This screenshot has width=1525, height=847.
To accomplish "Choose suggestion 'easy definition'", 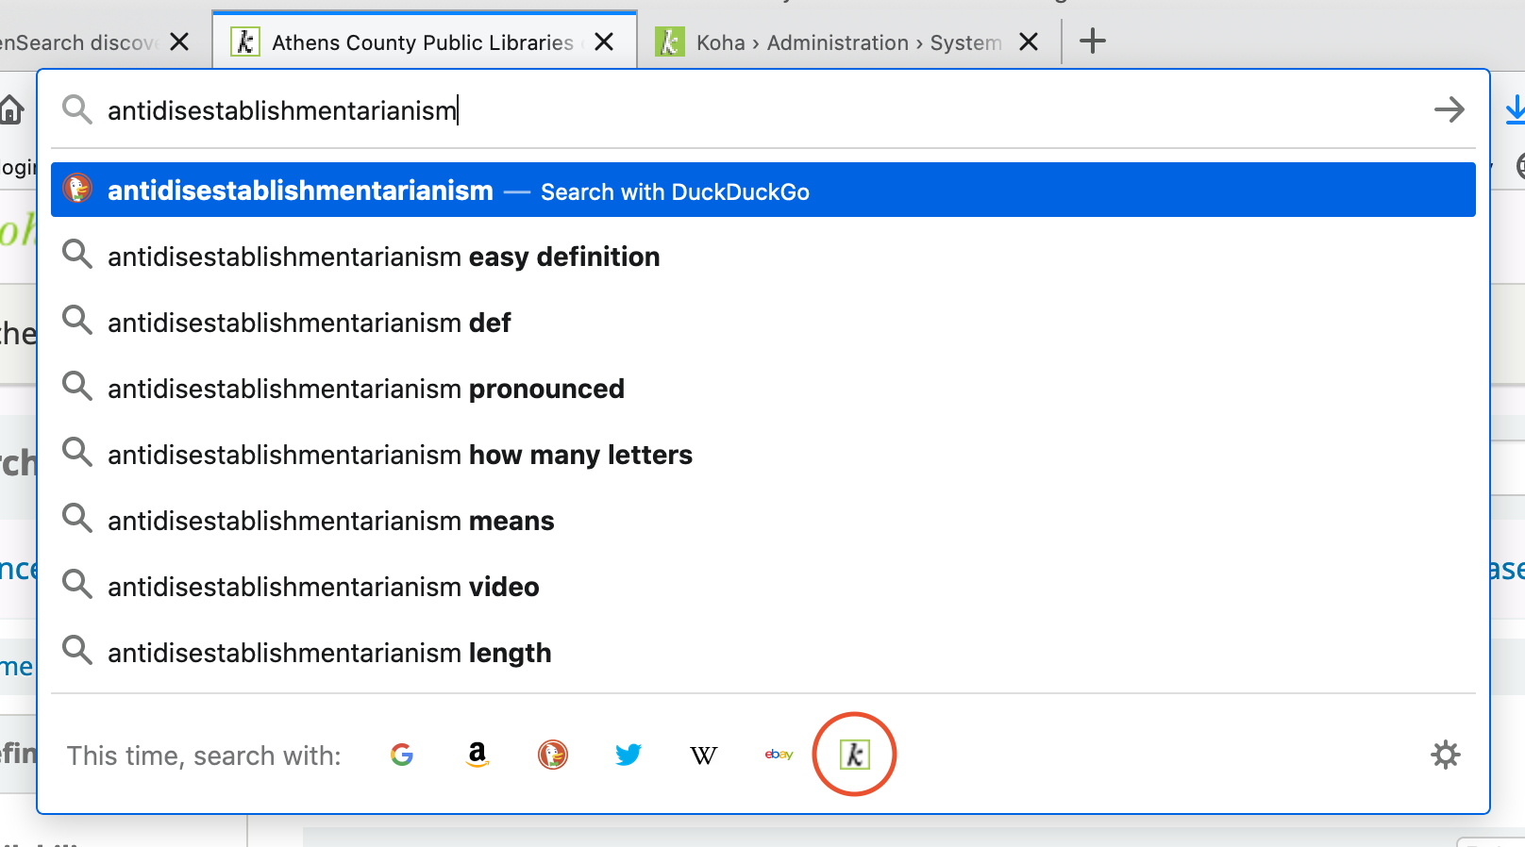I will (x=383, y=257).
